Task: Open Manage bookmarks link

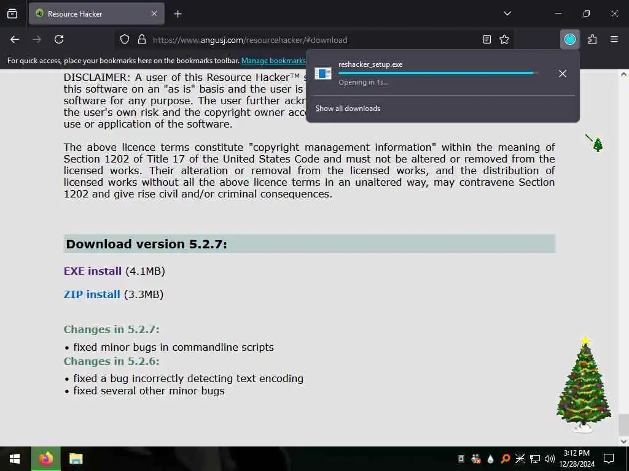Action: click(273, 61)
